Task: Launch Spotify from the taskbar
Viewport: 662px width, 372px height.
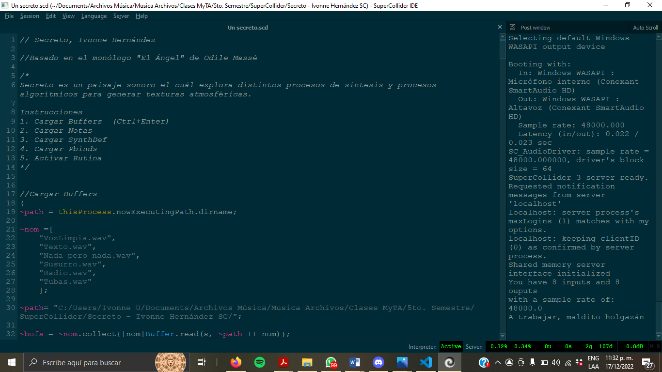Action: click(260, 362)
